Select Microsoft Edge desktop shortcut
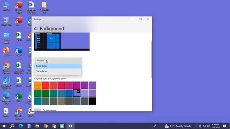 pyautogui.click(x=6, y=98)
